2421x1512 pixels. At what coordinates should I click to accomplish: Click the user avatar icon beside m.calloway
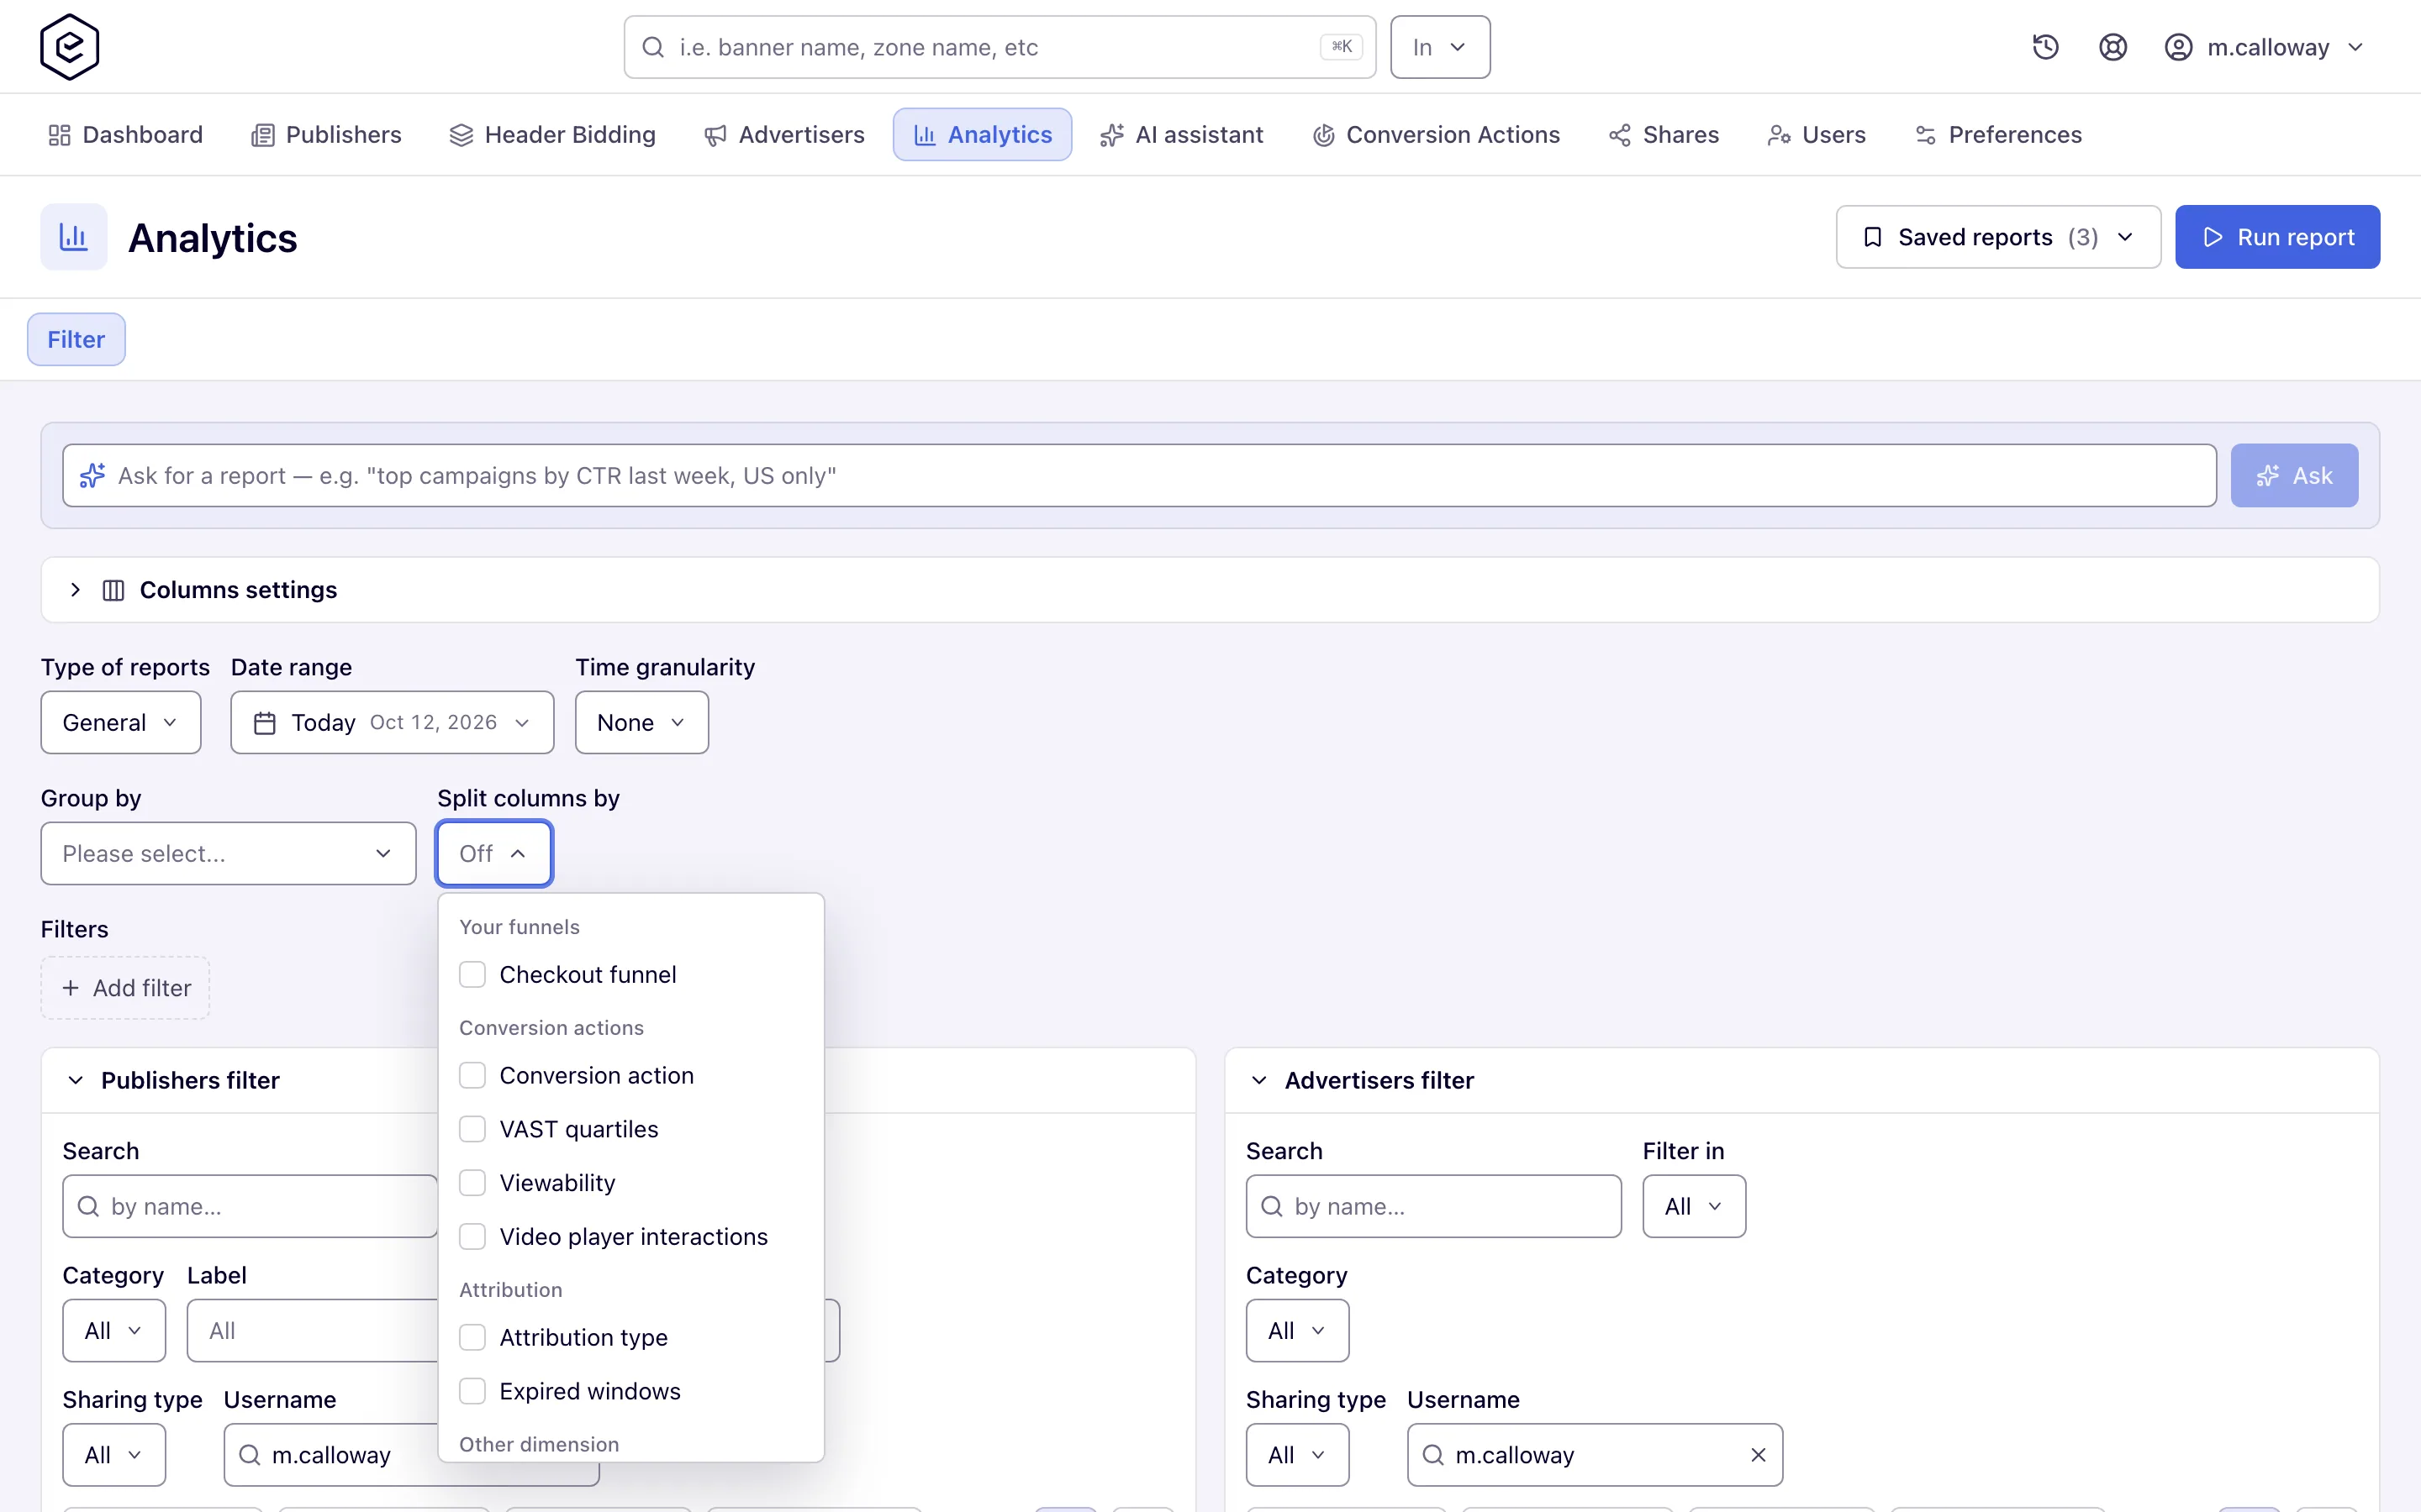tap(2178, 47)
